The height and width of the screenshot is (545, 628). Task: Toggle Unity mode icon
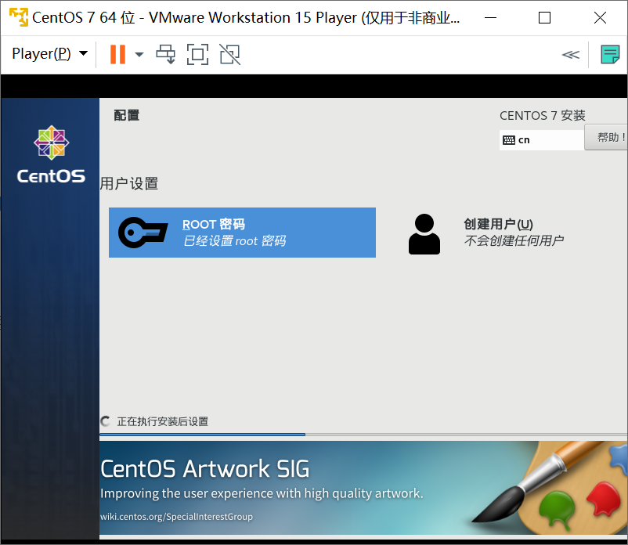click(x=230, y=54)
